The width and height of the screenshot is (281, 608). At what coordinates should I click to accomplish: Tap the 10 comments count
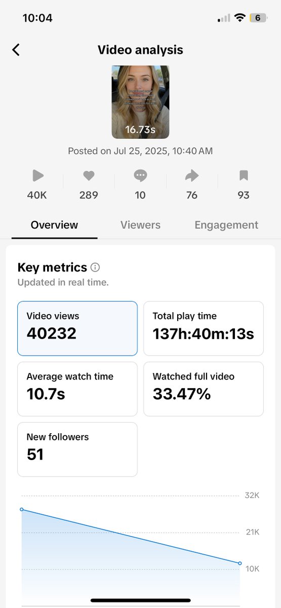pos(140,195)
